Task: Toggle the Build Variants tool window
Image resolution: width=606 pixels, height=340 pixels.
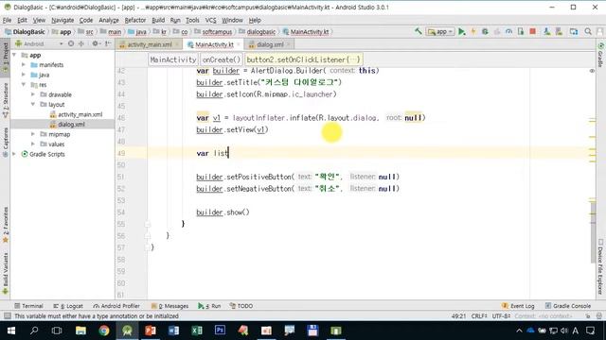Action: coord(6,274)
